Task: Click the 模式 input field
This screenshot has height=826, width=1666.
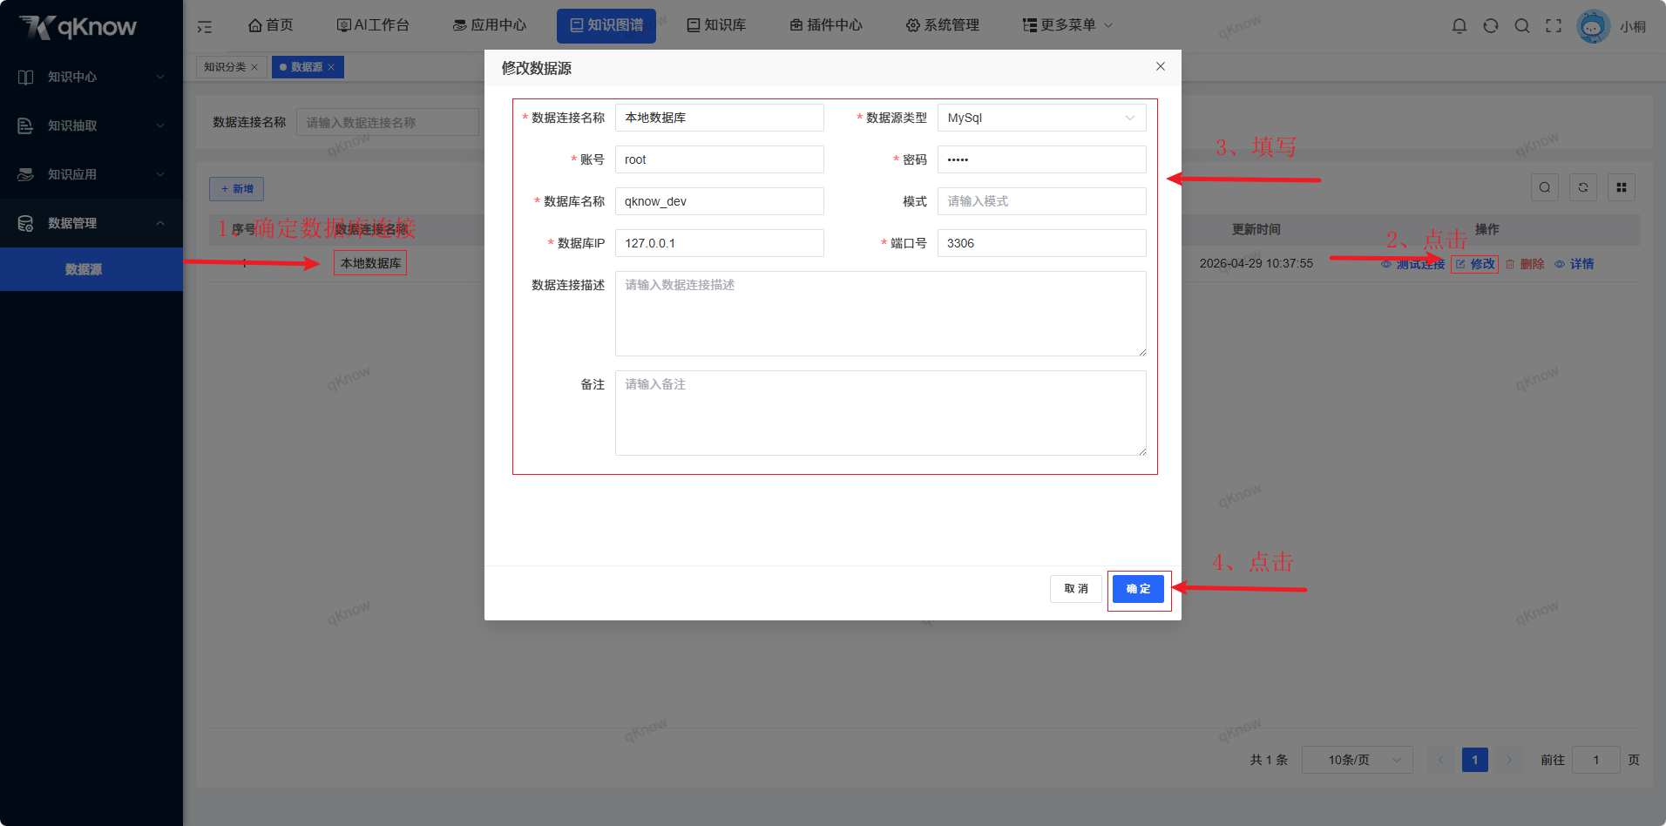Action: tap(1041, 201)
